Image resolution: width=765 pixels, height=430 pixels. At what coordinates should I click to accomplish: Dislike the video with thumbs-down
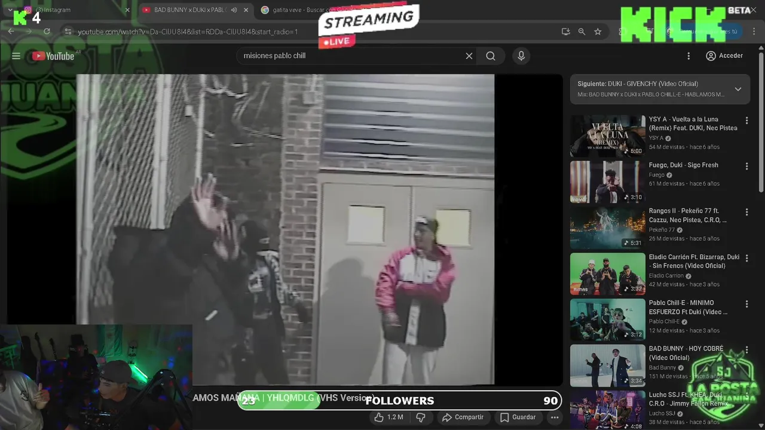pyautogui.click(x=420, y=417)
